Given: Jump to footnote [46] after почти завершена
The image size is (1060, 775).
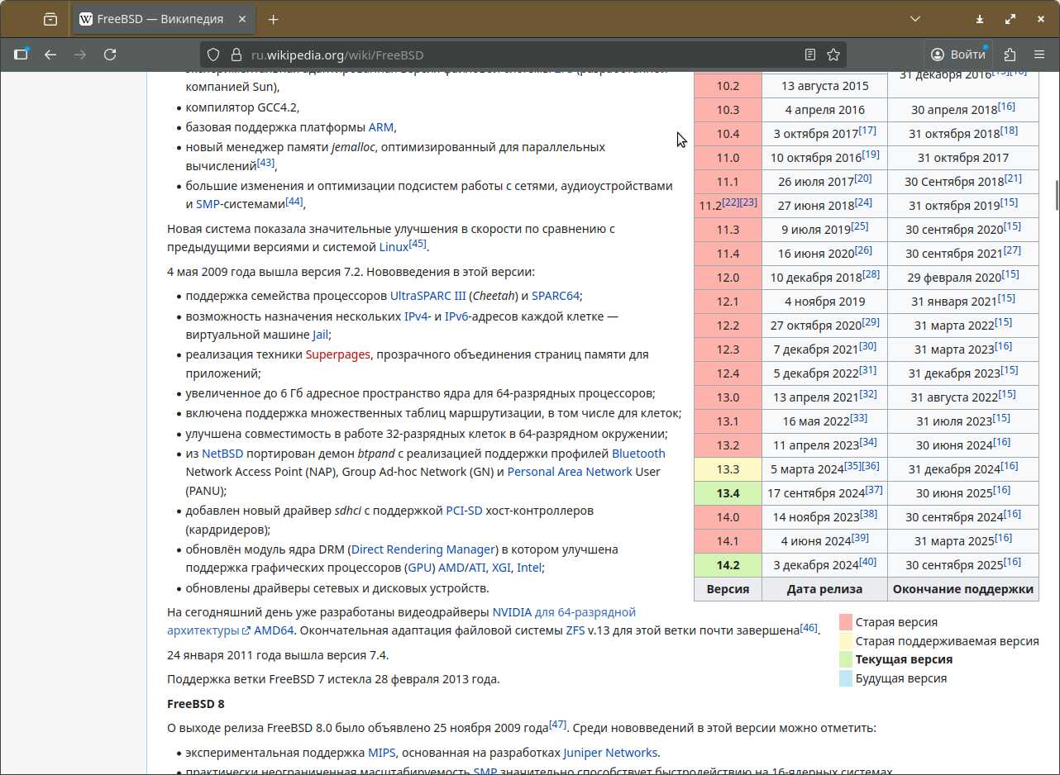Looking at the screenshot, I should tap(809, 627).
